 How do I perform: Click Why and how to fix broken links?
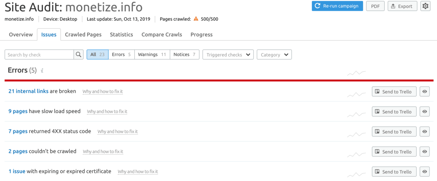[x=103, y=92]
